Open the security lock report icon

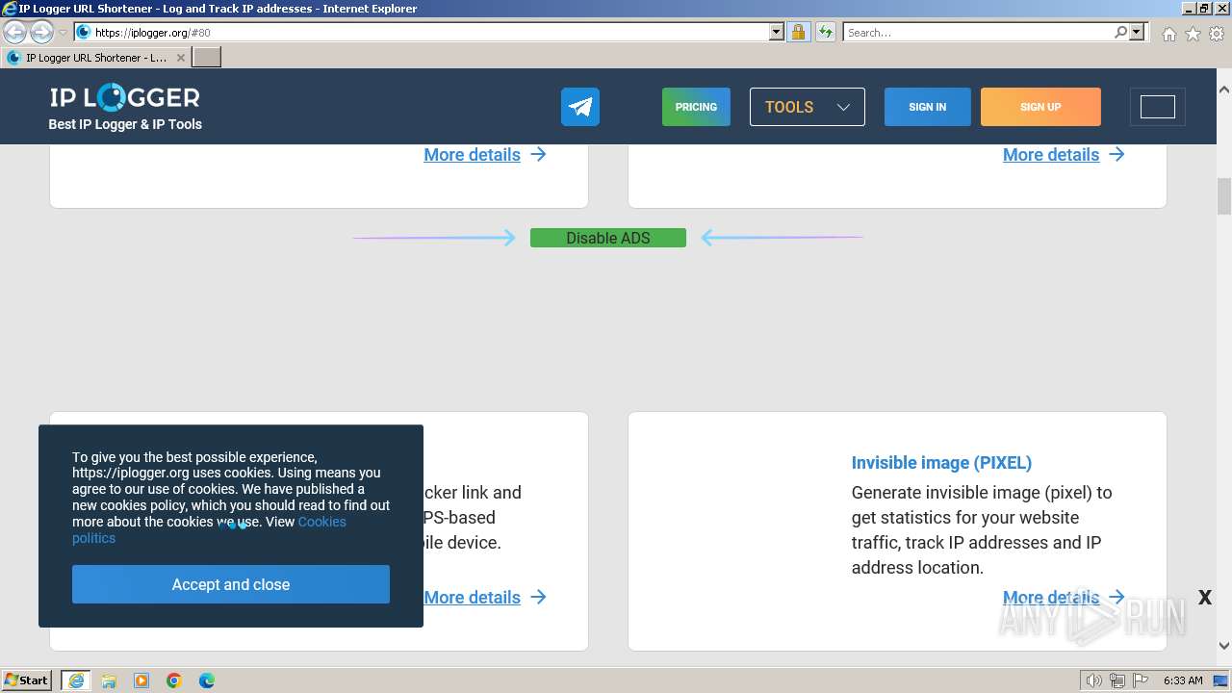point(798,32)
